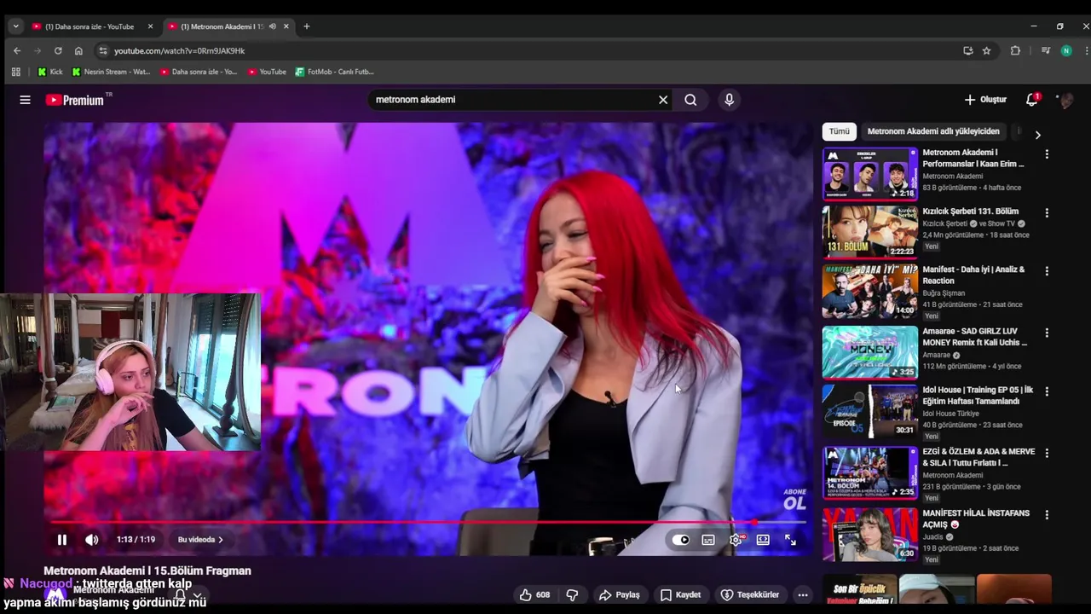Open the Oluştur create menu

point(985,100)
